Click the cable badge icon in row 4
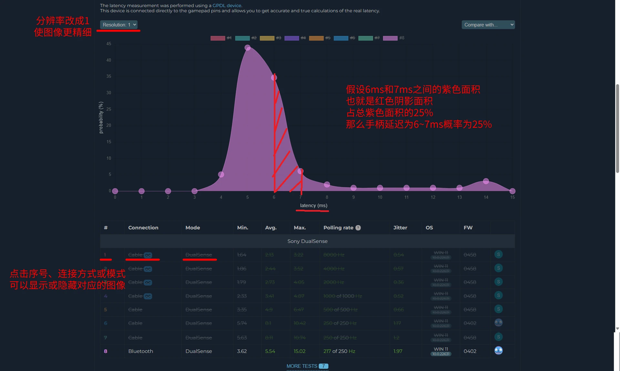 [x=148, y=296]
